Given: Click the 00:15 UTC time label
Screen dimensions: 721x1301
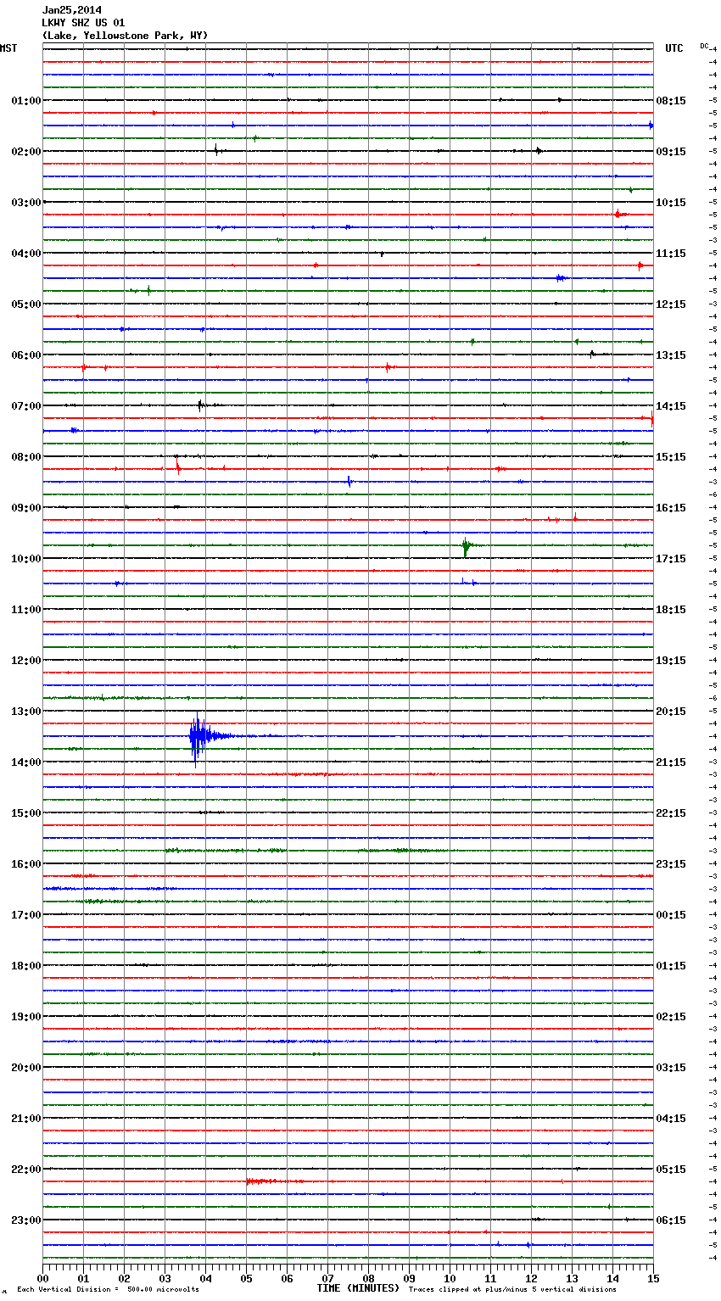Looking at the screenshot, I should 671,915.
